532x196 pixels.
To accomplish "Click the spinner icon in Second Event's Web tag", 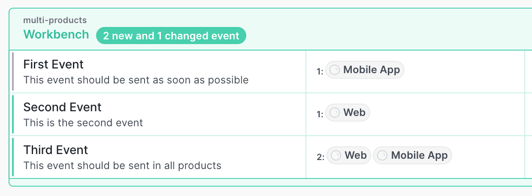I will (x=335, y=113).
